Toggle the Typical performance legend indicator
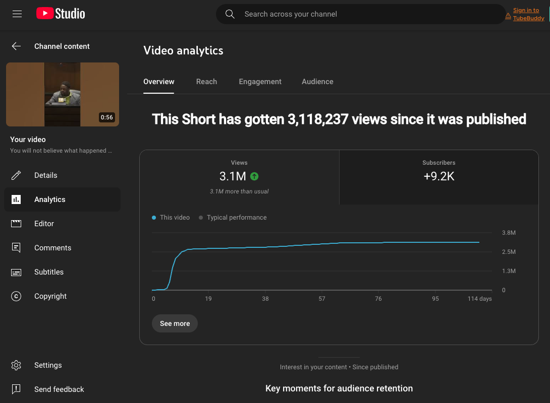This screenshot has height=403, width=550. click(200, 218)
